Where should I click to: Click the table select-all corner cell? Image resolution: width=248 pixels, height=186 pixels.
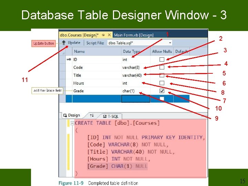(63, 51)
